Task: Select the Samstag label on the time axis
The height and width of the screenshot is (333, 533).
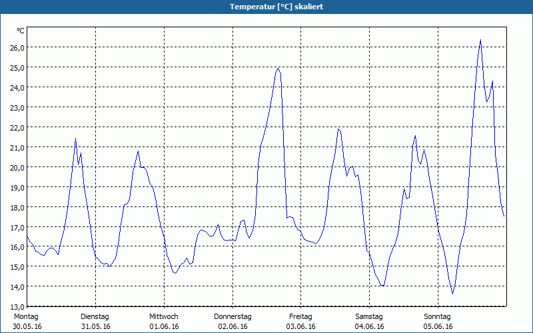Action: pyautogui.click(x=369, y=316)
